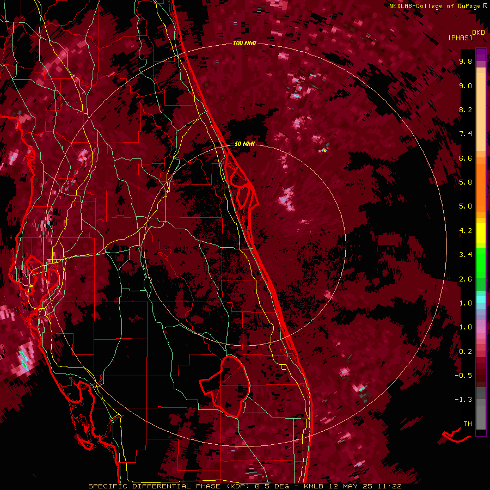The height and width of the screenshot is (490, 490).
Task: Click the 1.0 value on color scale
Action: (x=465, y=327)
